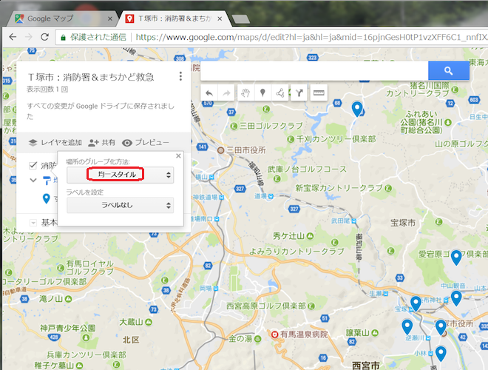Click the map search input field
This screenshot has width=488, height=370.
tap(314, 71)
